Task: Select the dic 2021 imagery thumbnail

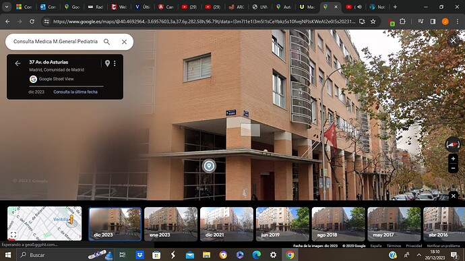Action: (226, 224)
